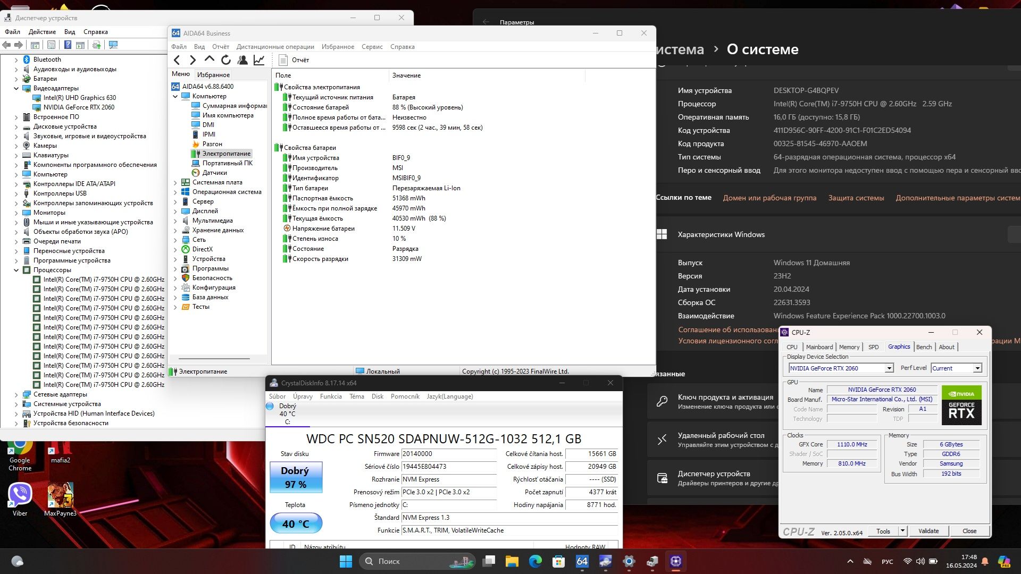Open Microsoft Store from the taskbar
The width and height of the screenshot is (1021, 574).
point(558,561)
